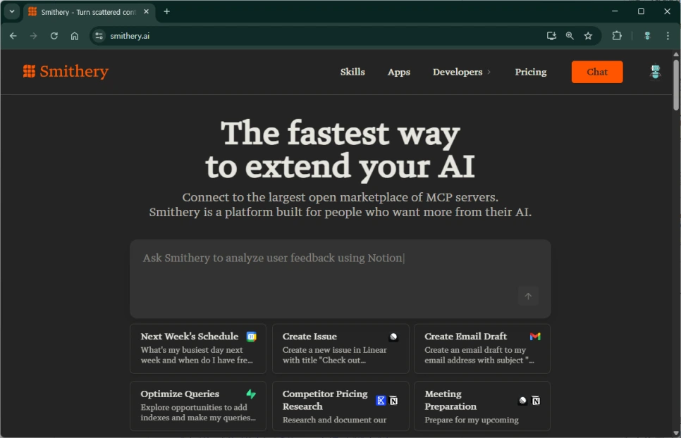
Task: Expand the Developers menu
Action: [x=461, y=72]
